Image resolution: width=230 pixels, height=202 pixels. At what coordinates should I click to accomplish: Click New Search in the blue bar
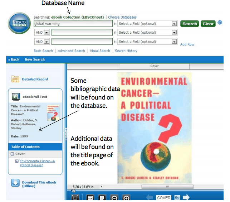coord(35,59)
